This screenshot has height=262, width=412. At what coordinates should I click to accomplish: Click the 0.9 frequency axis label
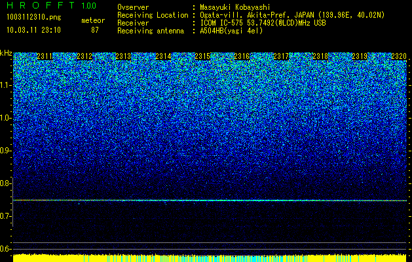point(5,151)
